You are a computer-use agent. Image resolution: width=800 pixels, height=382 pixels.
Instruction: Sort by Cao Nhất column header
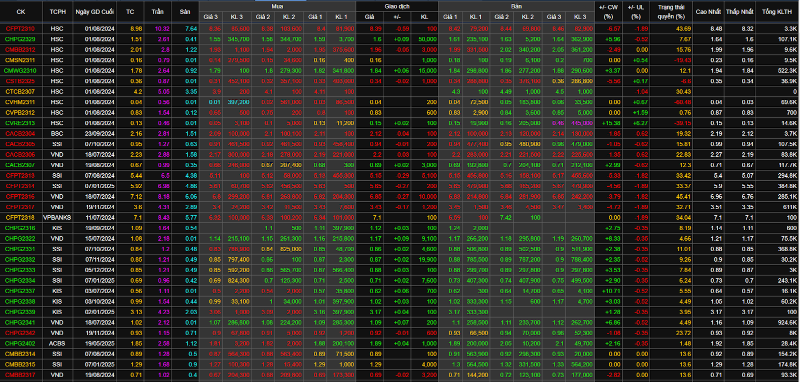(708, 12)
